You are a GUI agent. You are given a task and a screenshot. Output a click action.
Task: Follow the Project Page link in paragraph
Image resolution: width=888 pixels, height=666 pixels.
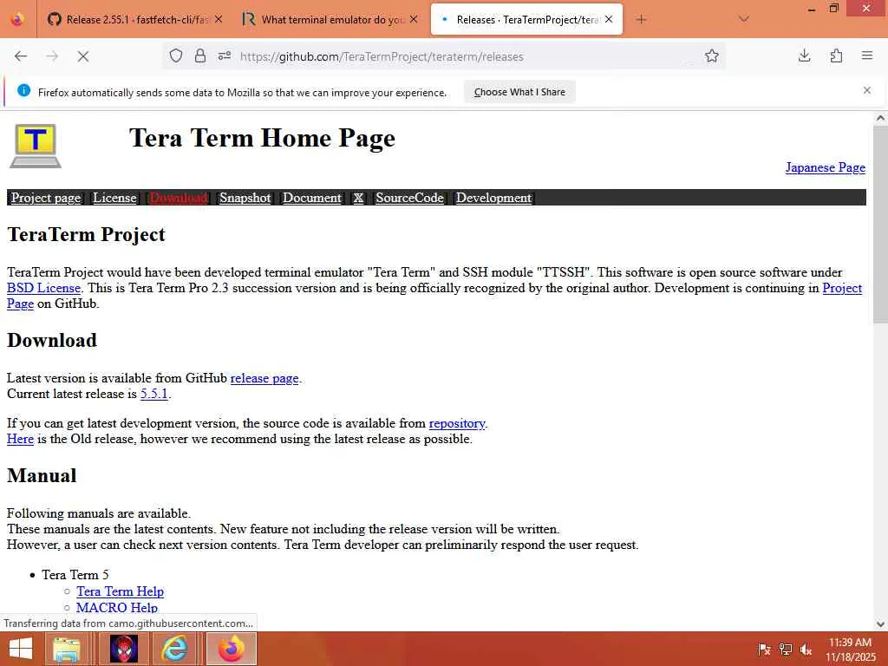(x=842, y=288)
